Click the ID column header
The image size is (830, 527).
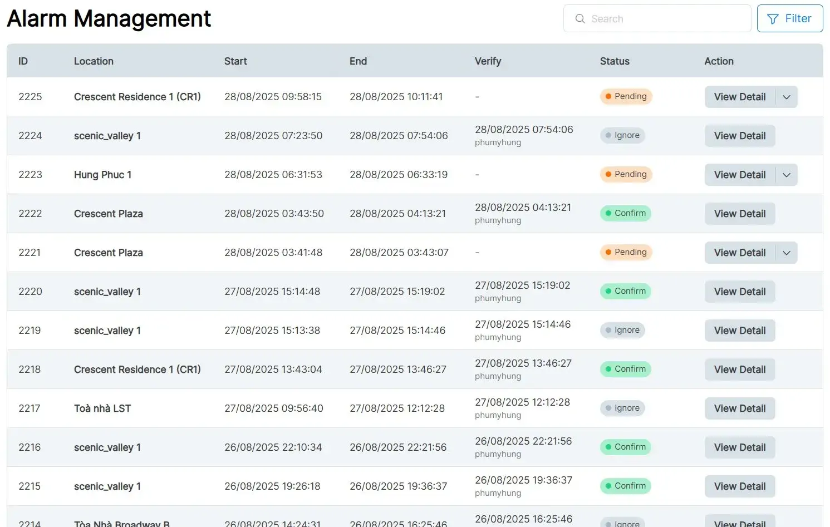click(x=23, y=61)
